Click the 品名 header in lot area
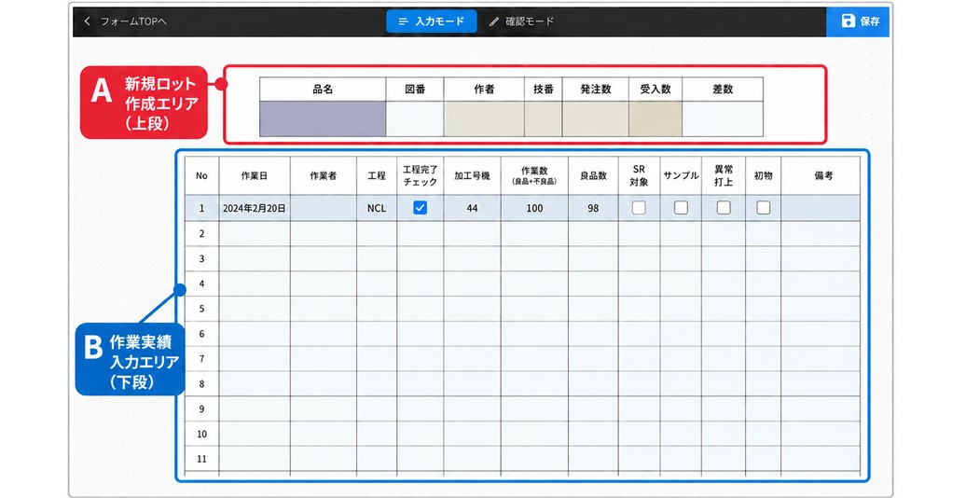The width and height of the screenshot is (966, 498). (323, 90)
